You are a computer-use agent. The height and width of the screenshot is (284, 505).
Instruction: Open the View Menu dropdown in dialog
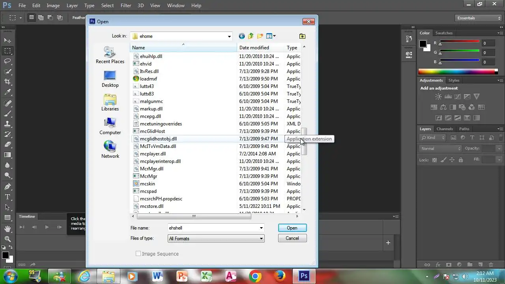271,36
